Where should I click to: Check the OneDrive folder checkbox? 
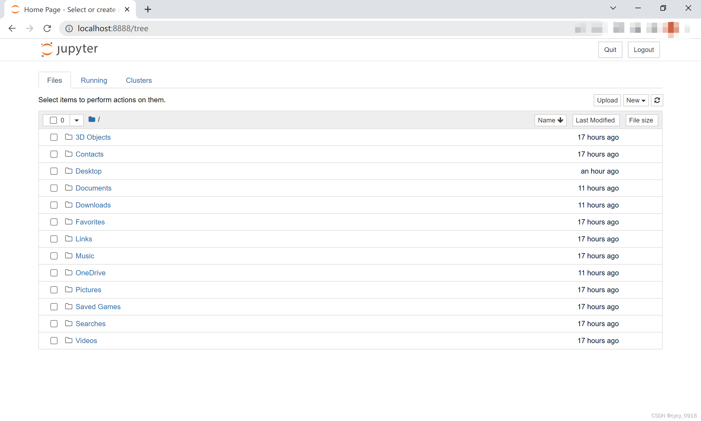54,273
